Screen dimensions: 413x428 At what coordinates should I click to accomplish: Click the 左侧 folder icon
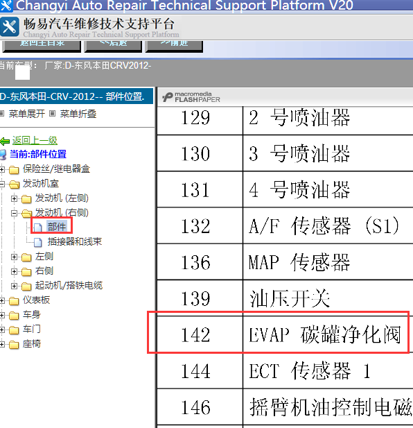(26, 257)
